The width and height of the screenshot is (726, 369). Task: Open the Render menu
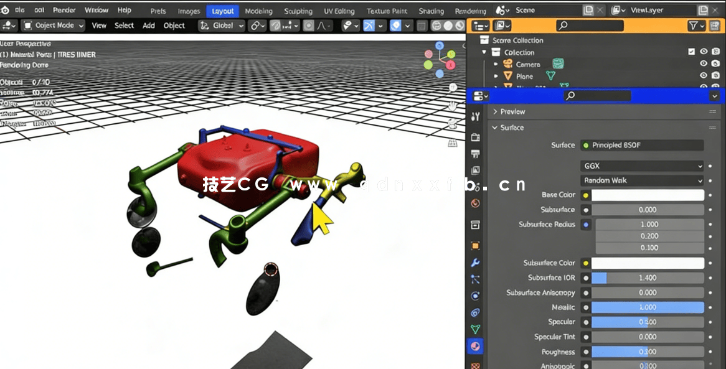pyautogui.click(x=64, y=10)
